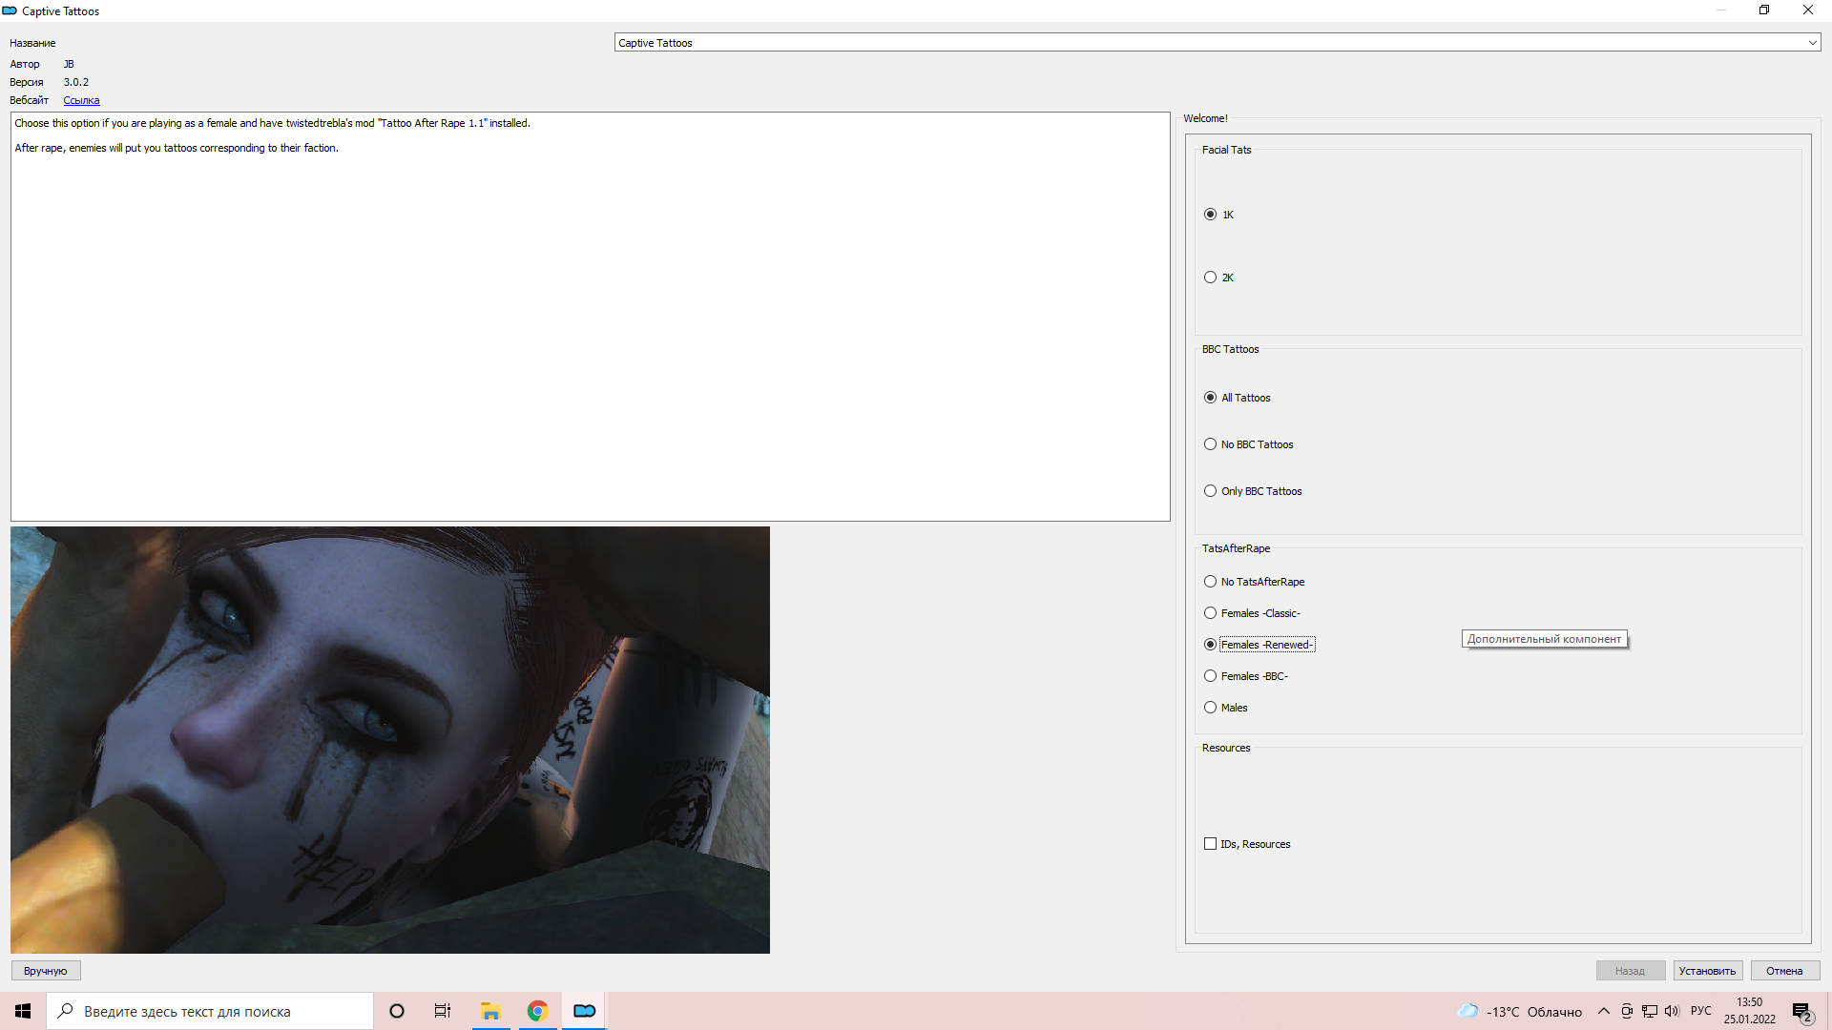Click the РУС language indicator
Image resolution: width=1832 pixels, height=1030 pixels.
1700,1011
